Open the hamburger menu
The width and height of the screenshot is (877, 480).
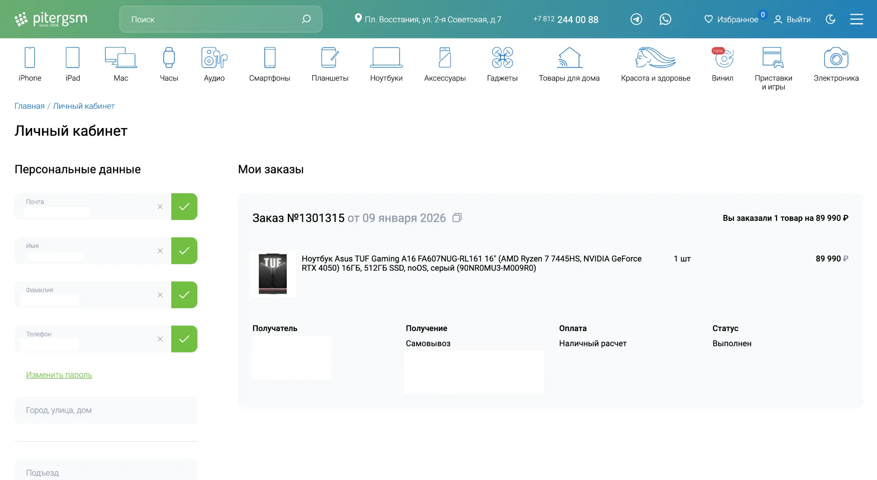click(x=856, y=19)
